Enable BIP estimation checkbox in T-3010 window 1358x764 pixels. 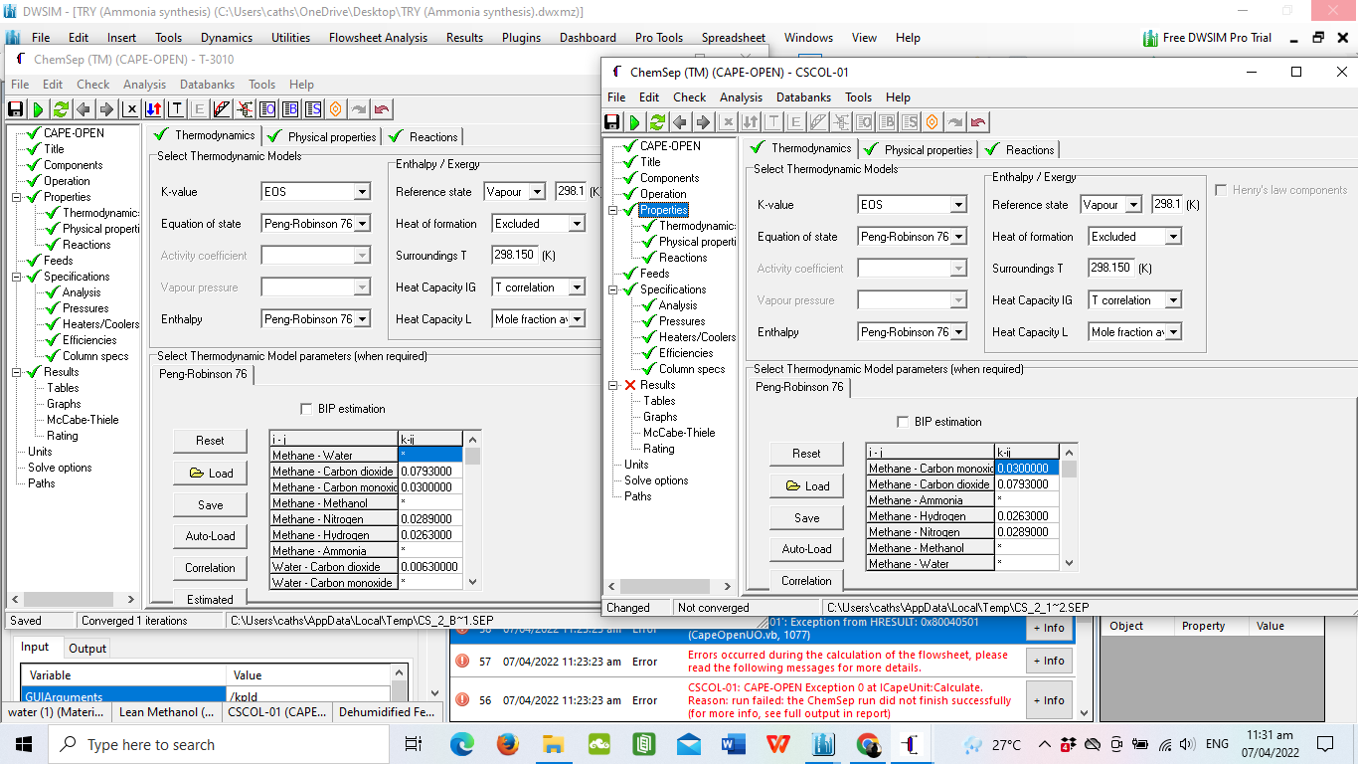tap(306, 409)
